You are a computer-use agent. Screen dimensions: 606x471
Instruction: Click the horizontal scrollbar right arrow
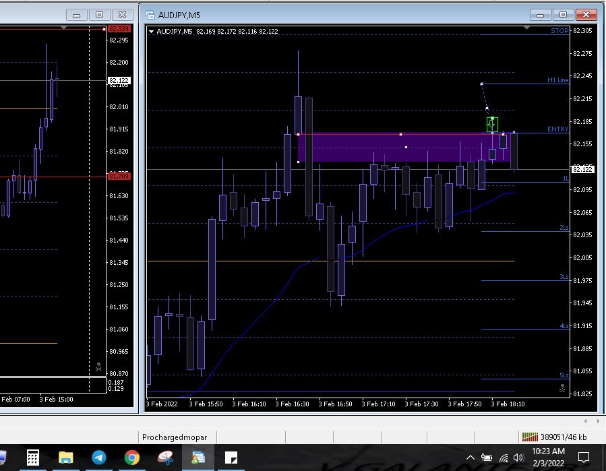[x=598, y=421]
